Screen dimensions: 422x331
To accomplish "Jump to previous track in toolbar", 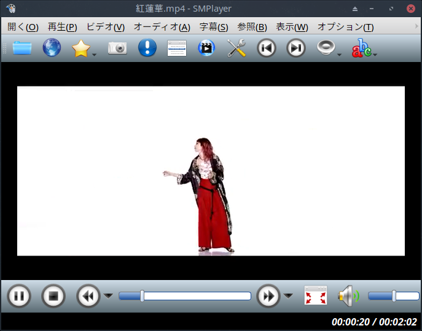I will click(267, 48).
